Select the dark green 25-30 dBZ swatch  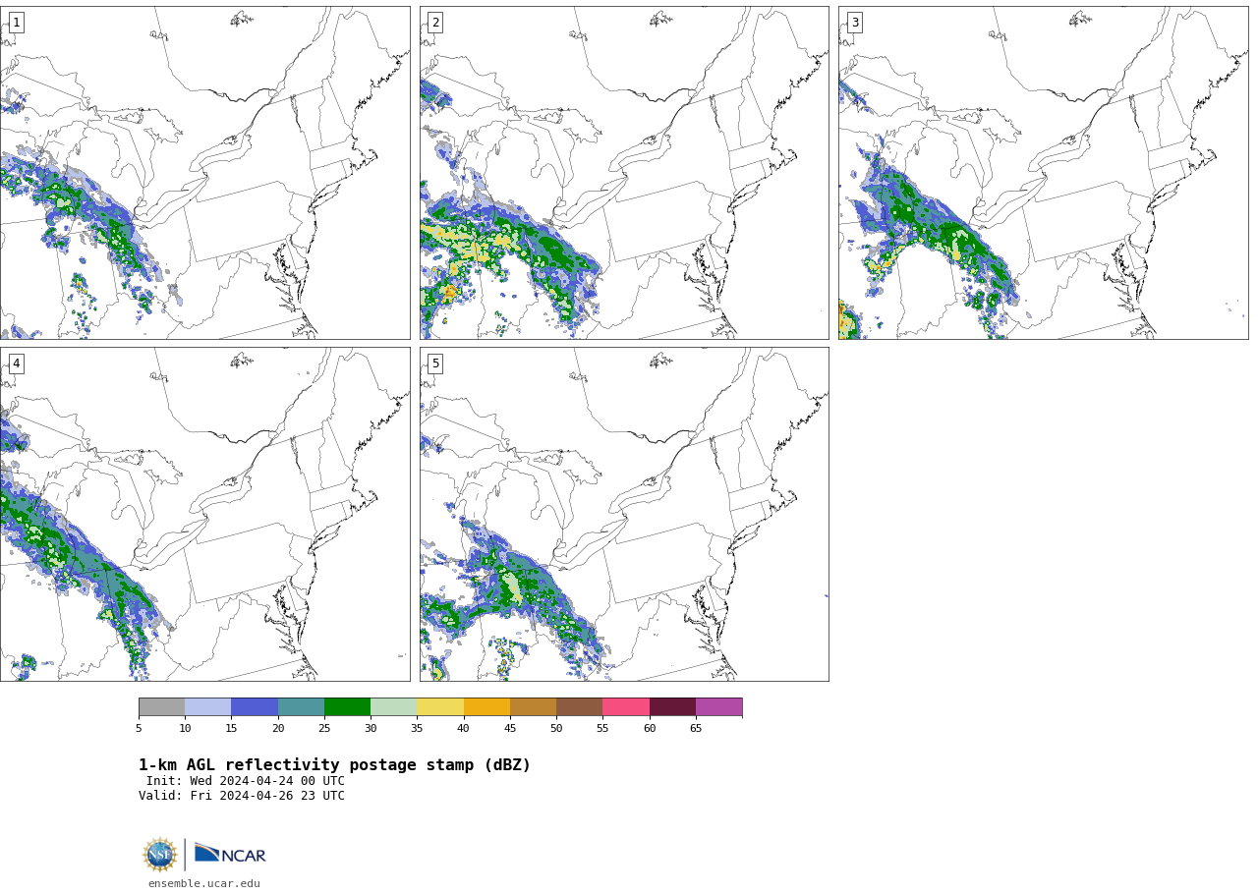(x=347, y=707)
